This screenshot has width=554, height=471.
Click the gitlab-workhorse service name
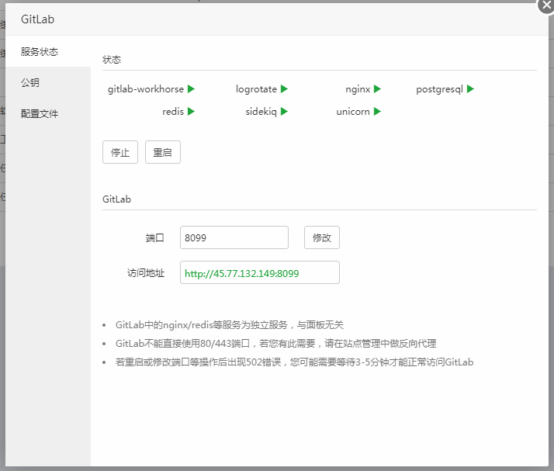click(x=146, y=89)
